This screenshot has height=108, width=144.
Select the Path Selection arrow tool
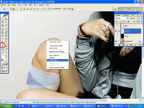pyautogui.click(x=3, y=42)
